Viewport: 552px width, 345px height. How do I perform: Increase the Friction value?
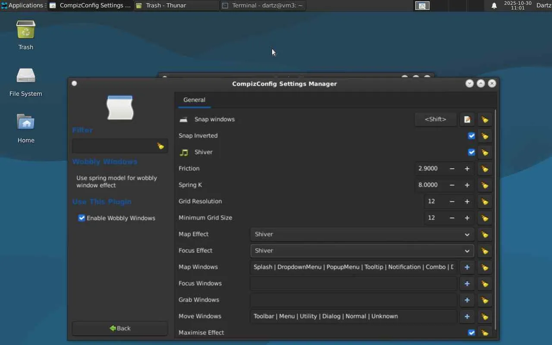(467, 169)
